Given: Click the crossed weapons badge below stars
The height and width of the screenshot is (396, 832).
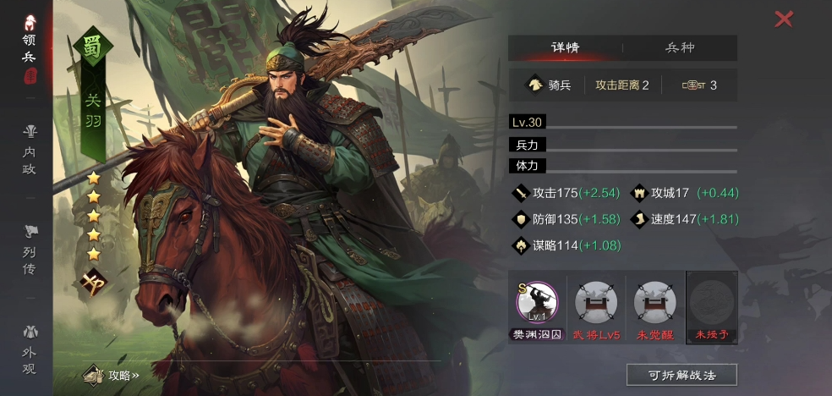Looking at the screenshot, I should (93, 283).
